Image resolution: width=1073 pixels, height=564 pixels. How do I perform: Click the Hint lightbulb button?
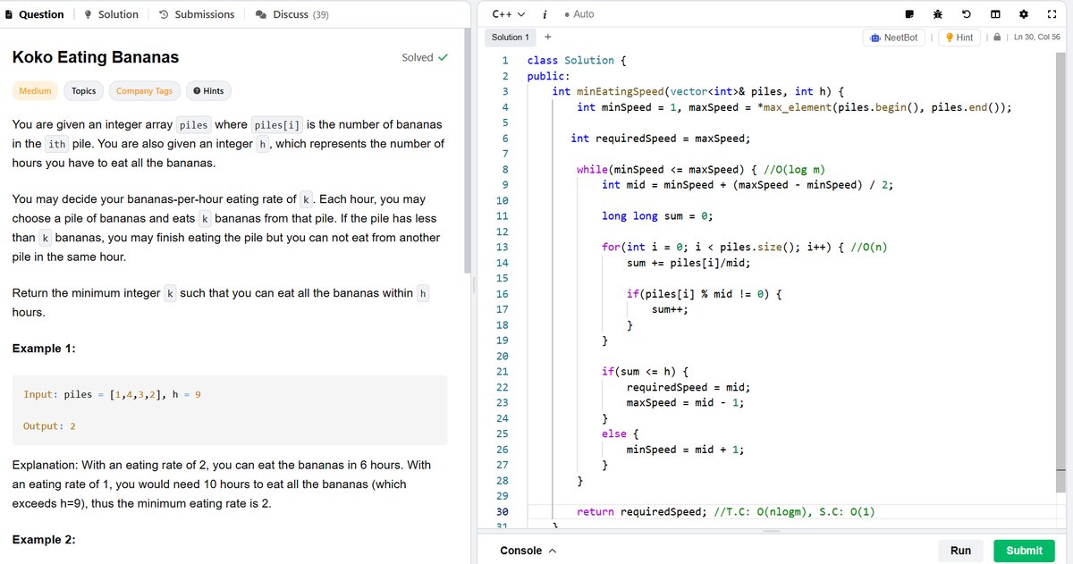(x=959, y=38)
